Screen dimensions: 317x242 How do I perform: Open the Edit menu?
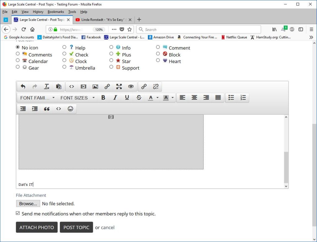(x=14, y=12)
